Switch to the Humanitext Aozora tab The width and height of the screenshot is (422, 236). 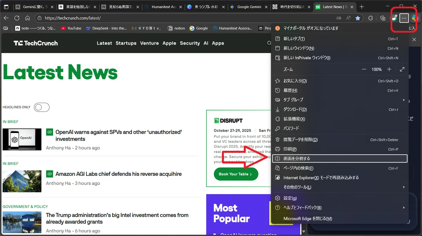click(x=162, y=7)
